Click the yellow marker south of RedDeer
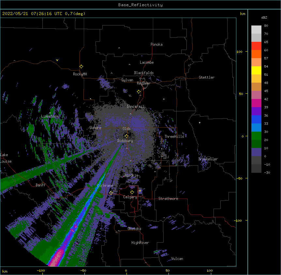The width and height of the screenshot is (281, 275). click(x=139, y=92)
